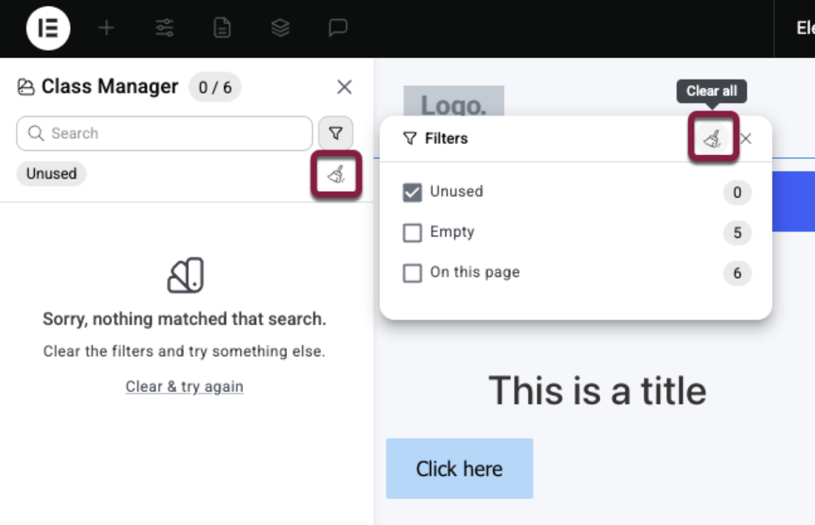Uncheck the Unused filter checkbox
Viewport: 815px width, 525px height.
412,192
